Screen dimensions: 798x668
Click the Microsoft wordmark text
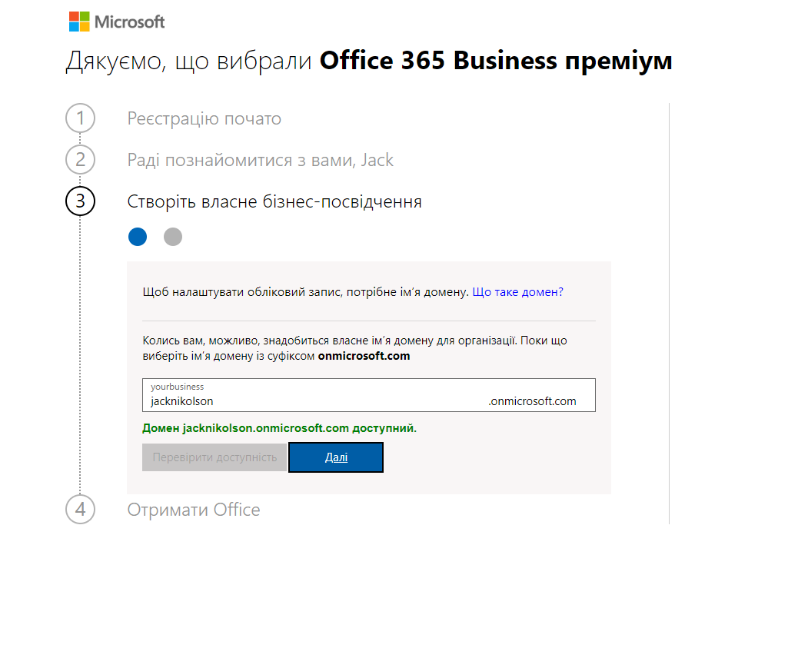[129, 22]
